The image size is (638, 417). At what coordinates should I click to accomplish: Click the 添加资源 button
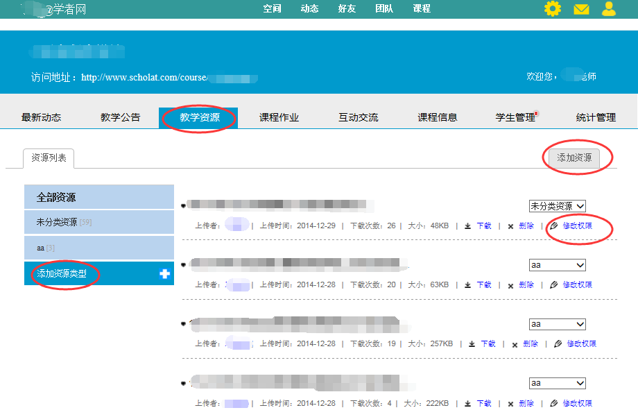point(574,158)
